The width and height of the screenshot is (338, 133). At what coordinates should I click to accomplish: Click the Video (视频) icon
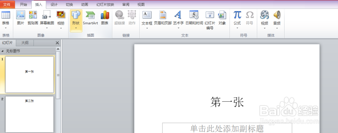[265, 15]
